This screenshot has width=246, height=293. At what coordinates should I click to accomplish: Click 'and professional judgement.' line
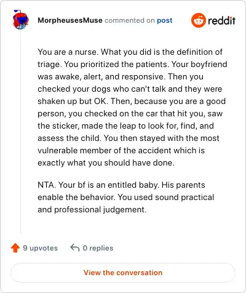92,210
